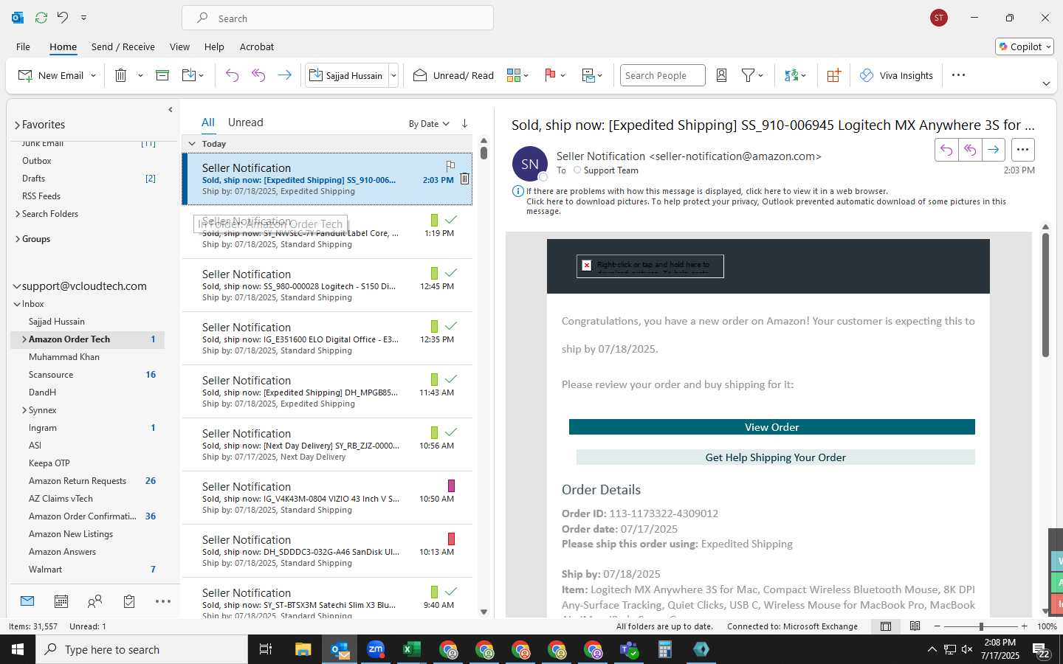This screenshot has height=664, width=1063.
Task: Click Forward button in reading pane
Action: pyautogui.click(x=994, y=150)
